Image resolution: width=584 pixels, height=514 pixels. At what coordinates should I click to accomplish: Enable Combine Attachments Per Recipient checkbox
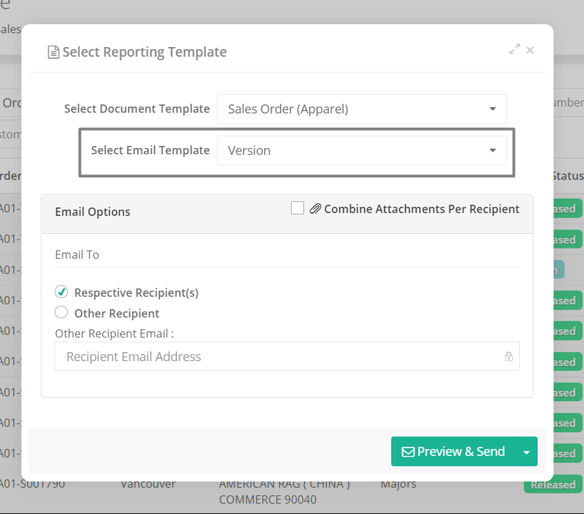coord(297,208)
